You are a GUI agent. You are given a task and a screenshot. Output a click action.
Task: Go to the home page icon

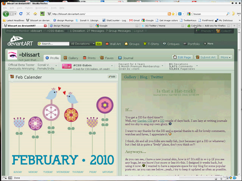point(35,14)
